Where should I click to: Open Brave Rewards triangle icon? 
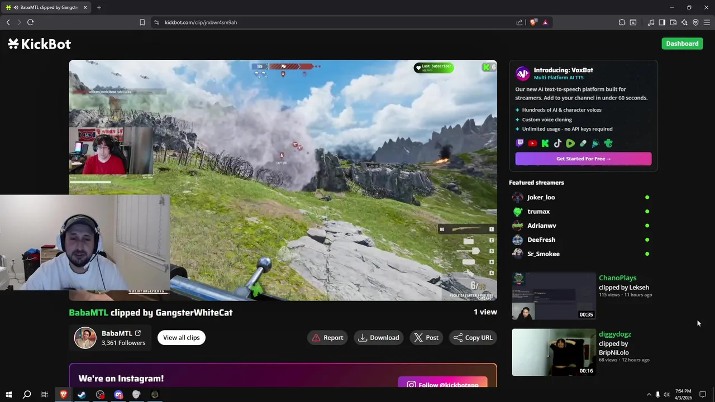coord(545,22)
